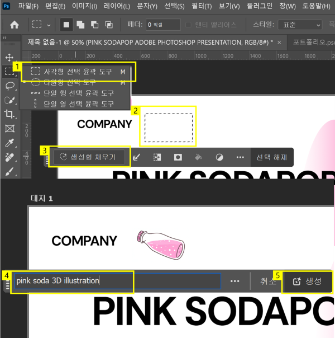Click the 페더 value input field
This screenshot has width=335, height=338.
(x=163, y=25)
